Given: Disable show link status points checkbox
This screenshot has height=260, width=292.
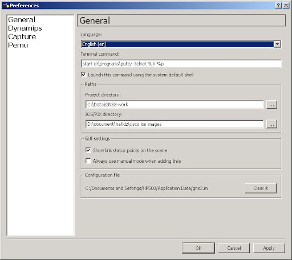Looking at the screenshot, I should coord(88,150).
